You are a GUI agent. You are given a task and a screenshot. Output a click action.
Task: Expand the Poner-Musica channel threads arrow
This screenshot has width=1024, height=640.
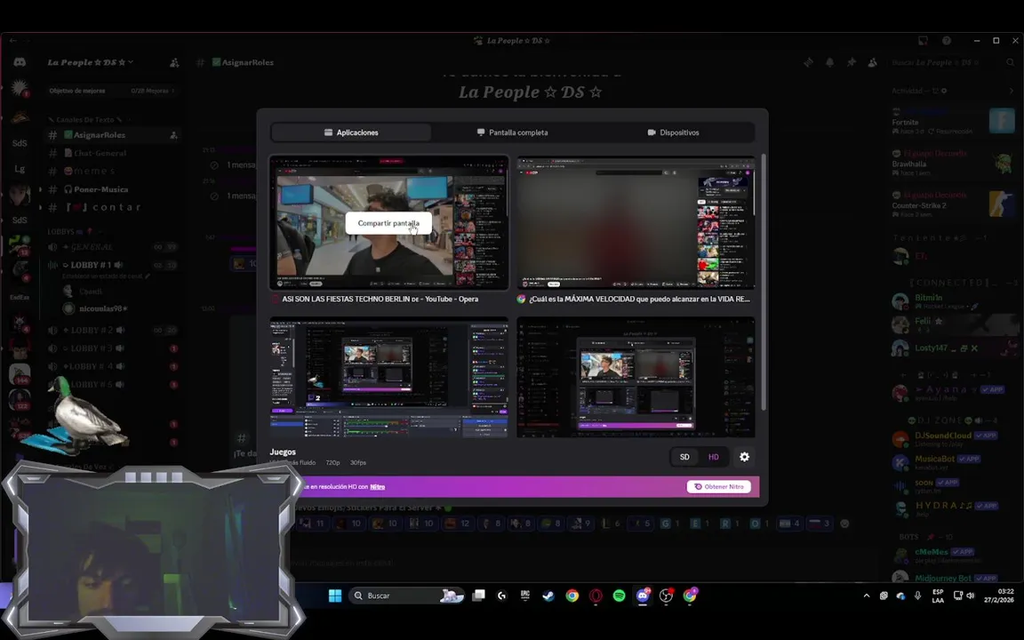click(41, 189)
